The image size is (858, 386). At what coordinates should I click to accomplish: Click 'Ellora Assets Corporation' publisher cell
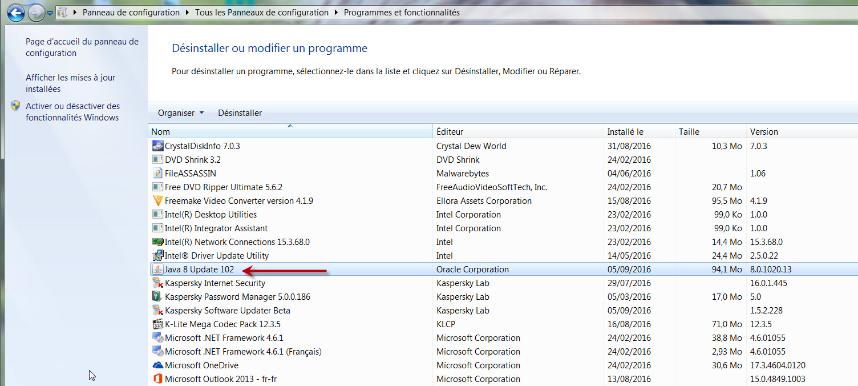[x=484, y=201]
